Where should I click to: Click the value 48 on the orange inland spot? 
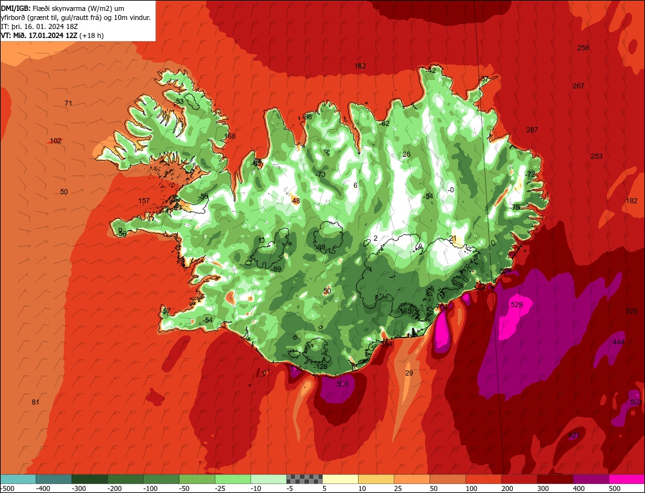click(296, 201)
